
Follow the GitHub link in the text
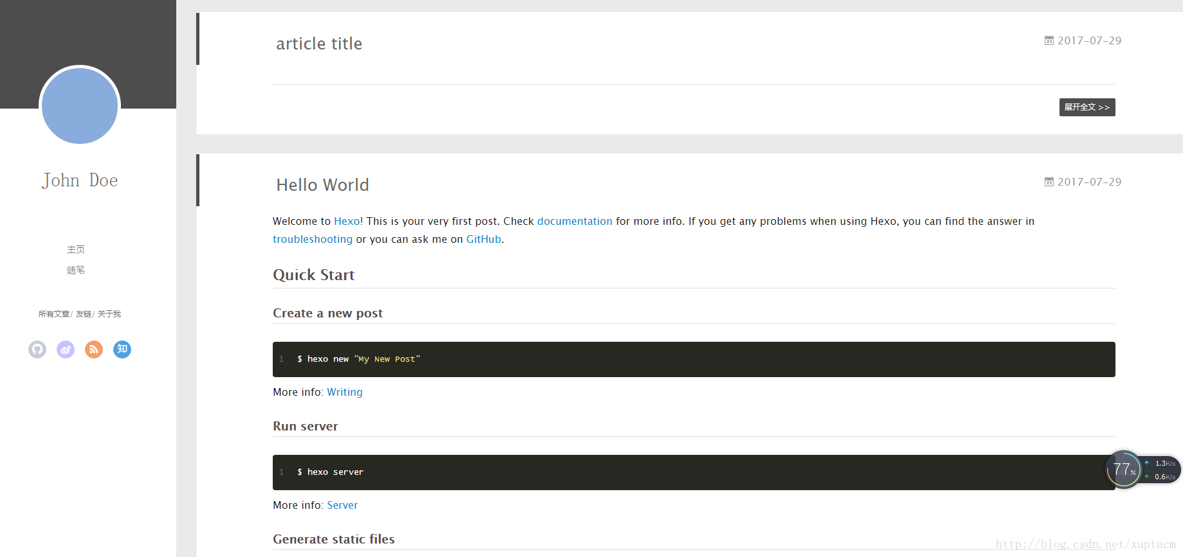point(484,239)
